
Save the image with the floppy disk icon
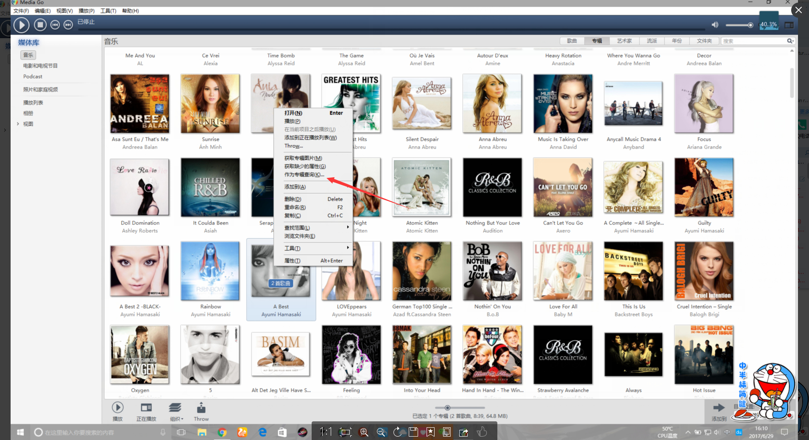(x=413, y=432)
